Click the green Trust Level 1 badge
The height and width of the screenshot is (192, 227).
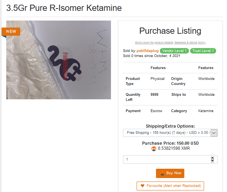coord(203,51)
